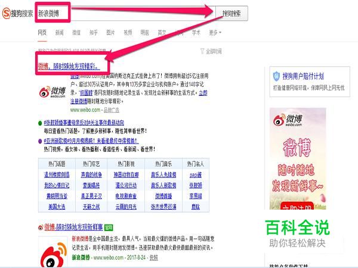Open the 微信 search tab
This screenshot has height=268, width=358.
tap(76, 33)
